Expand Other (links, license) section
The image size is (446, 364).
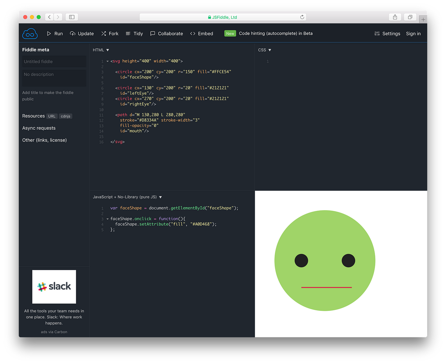click(x=45, y=140)
